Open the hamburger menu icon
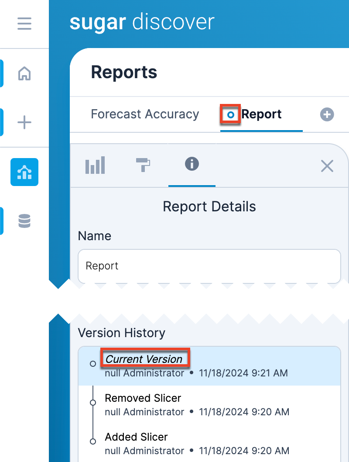Screen dimensions: 349x462 point(24,23)
